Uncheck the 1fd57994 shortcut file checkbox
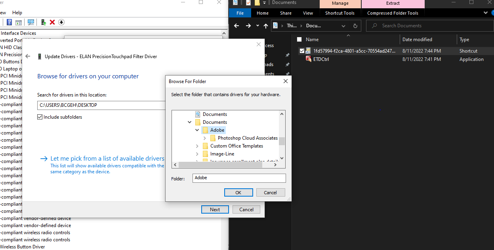This screenshot has height=250, width=494. tap(302, 51)
